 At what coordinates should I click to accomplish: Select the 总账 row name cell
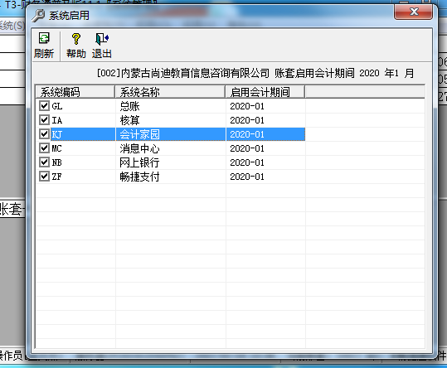[x=171, y=106]
